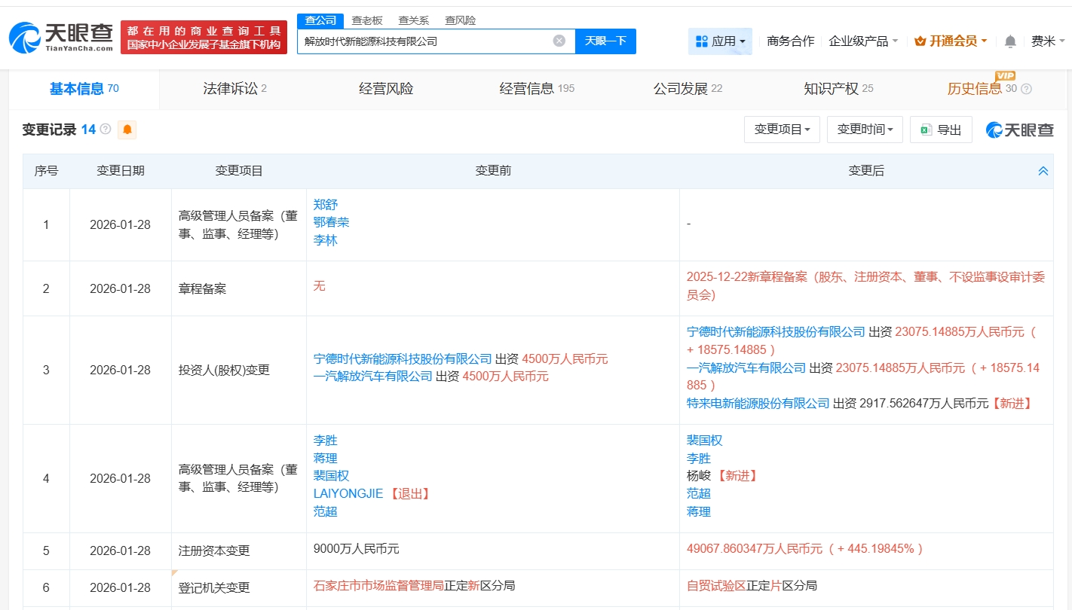Viewport: 1072px width, 610px height.
Task: Open LAIYONGJIE person link
Action: [348, 493]
